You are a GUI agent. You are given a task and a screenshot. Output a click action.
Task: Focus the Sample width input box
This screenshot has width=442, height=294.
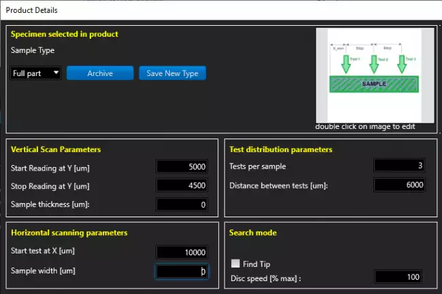182,271
